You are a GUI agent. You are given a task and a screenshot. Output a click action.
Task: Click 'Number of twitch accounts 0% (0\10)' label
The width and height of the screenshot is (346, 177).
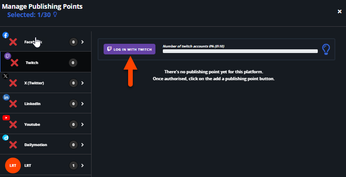click(x=193, y=46)
